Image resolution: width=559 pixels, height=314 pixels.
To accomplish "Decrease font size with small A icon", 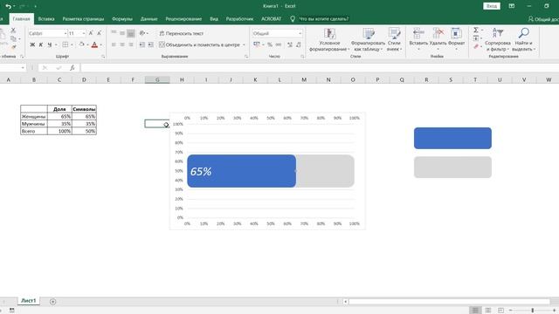I will click(99, 33).
